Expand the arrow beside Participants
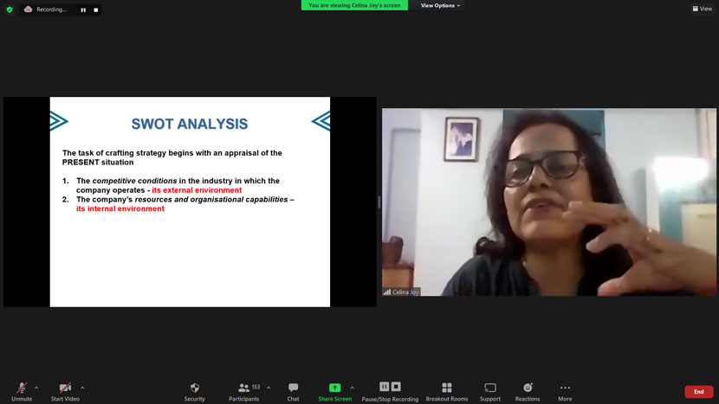The height and width of the screenshot is (404, 719). 269,388
